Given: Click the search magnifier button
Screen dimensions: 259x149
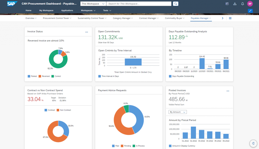Looking at the screenshot, I should pos(176,4).
